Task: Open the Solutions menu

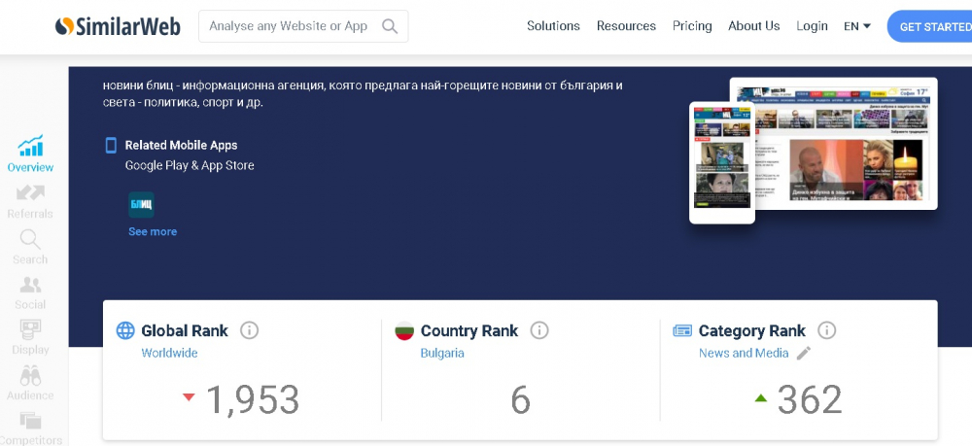Action: (x=553, y=26)
